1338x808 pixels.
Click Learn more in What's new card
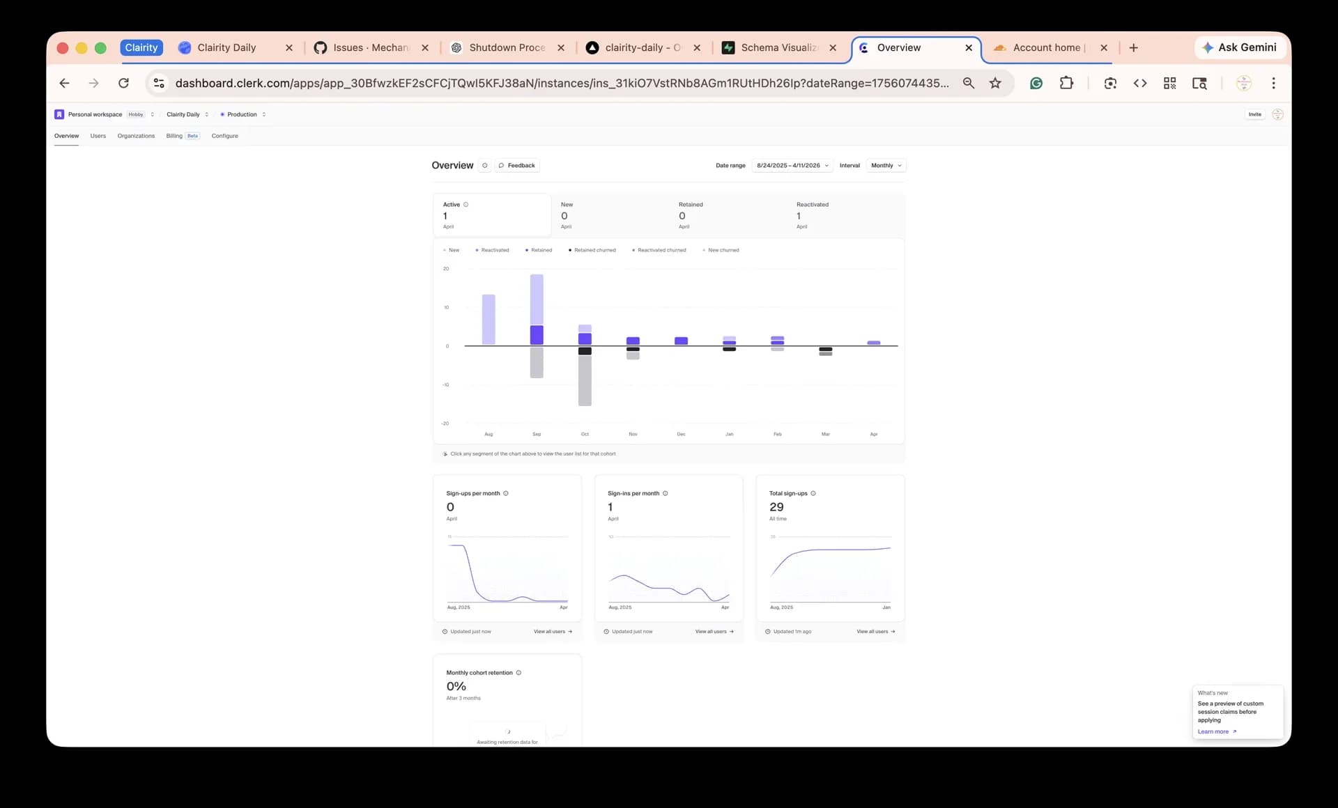click(x=1217, y=731)
